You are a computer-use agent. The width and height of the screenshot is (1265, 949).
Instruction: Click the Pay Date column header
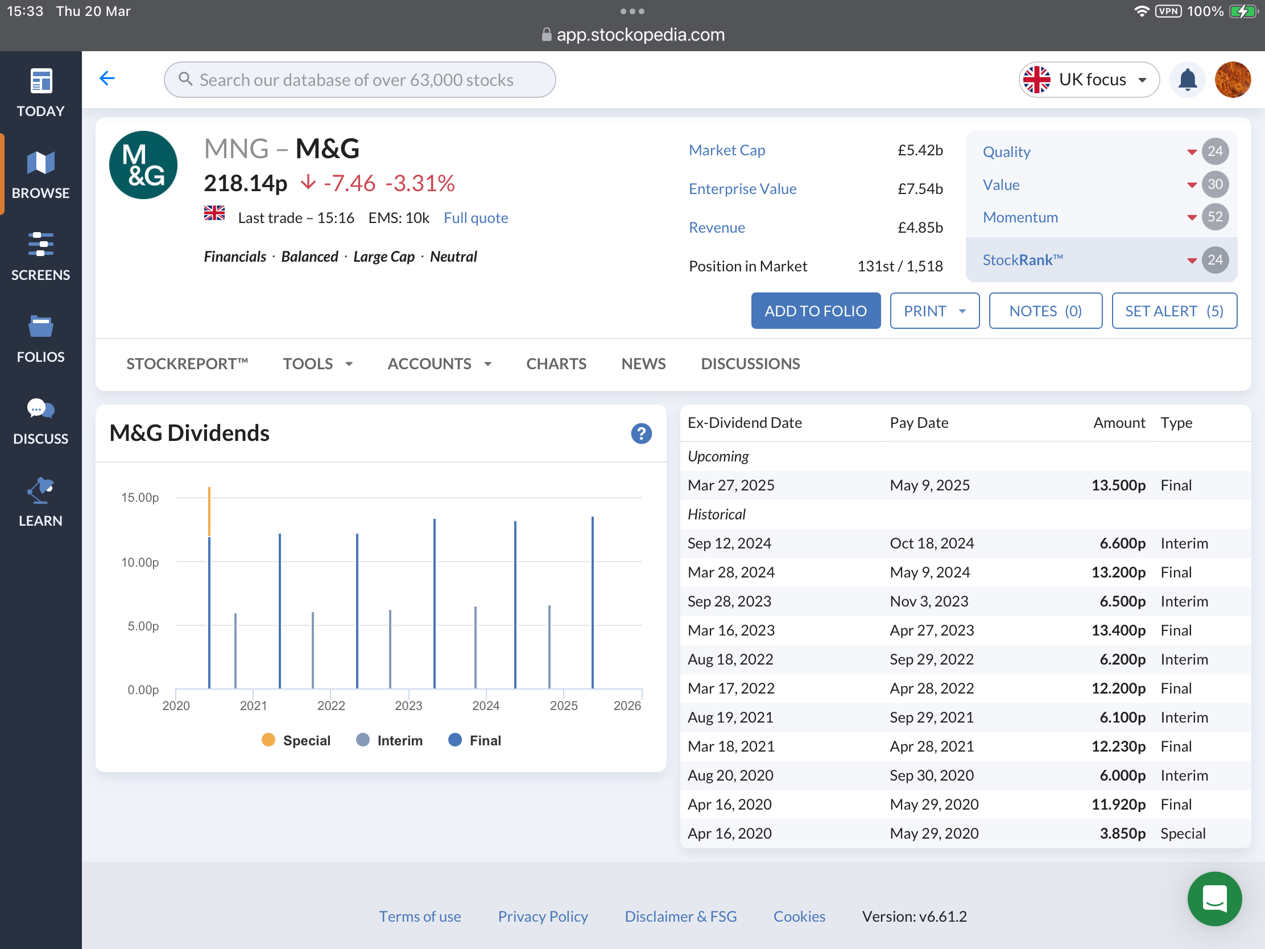(919, 422)
